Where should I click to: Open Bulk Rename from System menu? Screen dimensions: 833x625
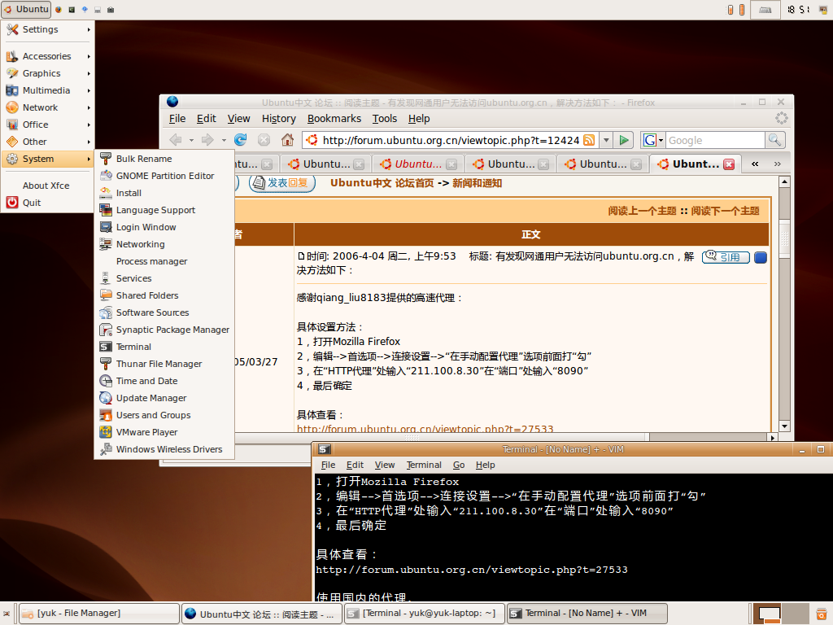coord(164,159)
